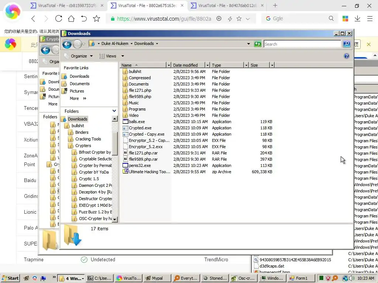This screenshot has width=378, height=283.
Task: Click the Start button
Action: click(10, 278)
